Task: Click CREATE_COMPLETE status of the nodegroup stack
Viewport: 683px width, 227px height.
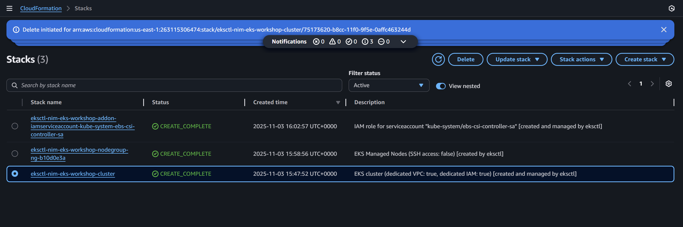Action: click(182, 154)
